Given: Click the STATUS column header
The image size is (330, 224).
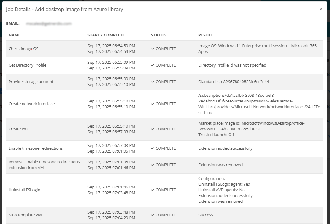Looking at the screenshot, I should 158,35.
